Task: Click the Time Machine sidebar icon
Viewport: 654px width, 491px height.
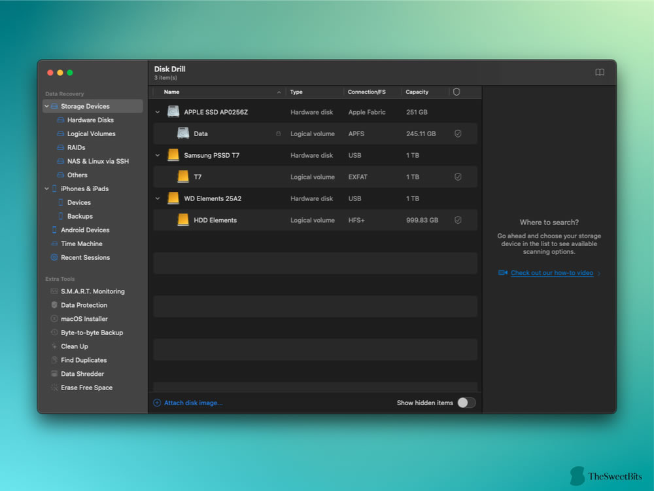Action: (54, 244)
